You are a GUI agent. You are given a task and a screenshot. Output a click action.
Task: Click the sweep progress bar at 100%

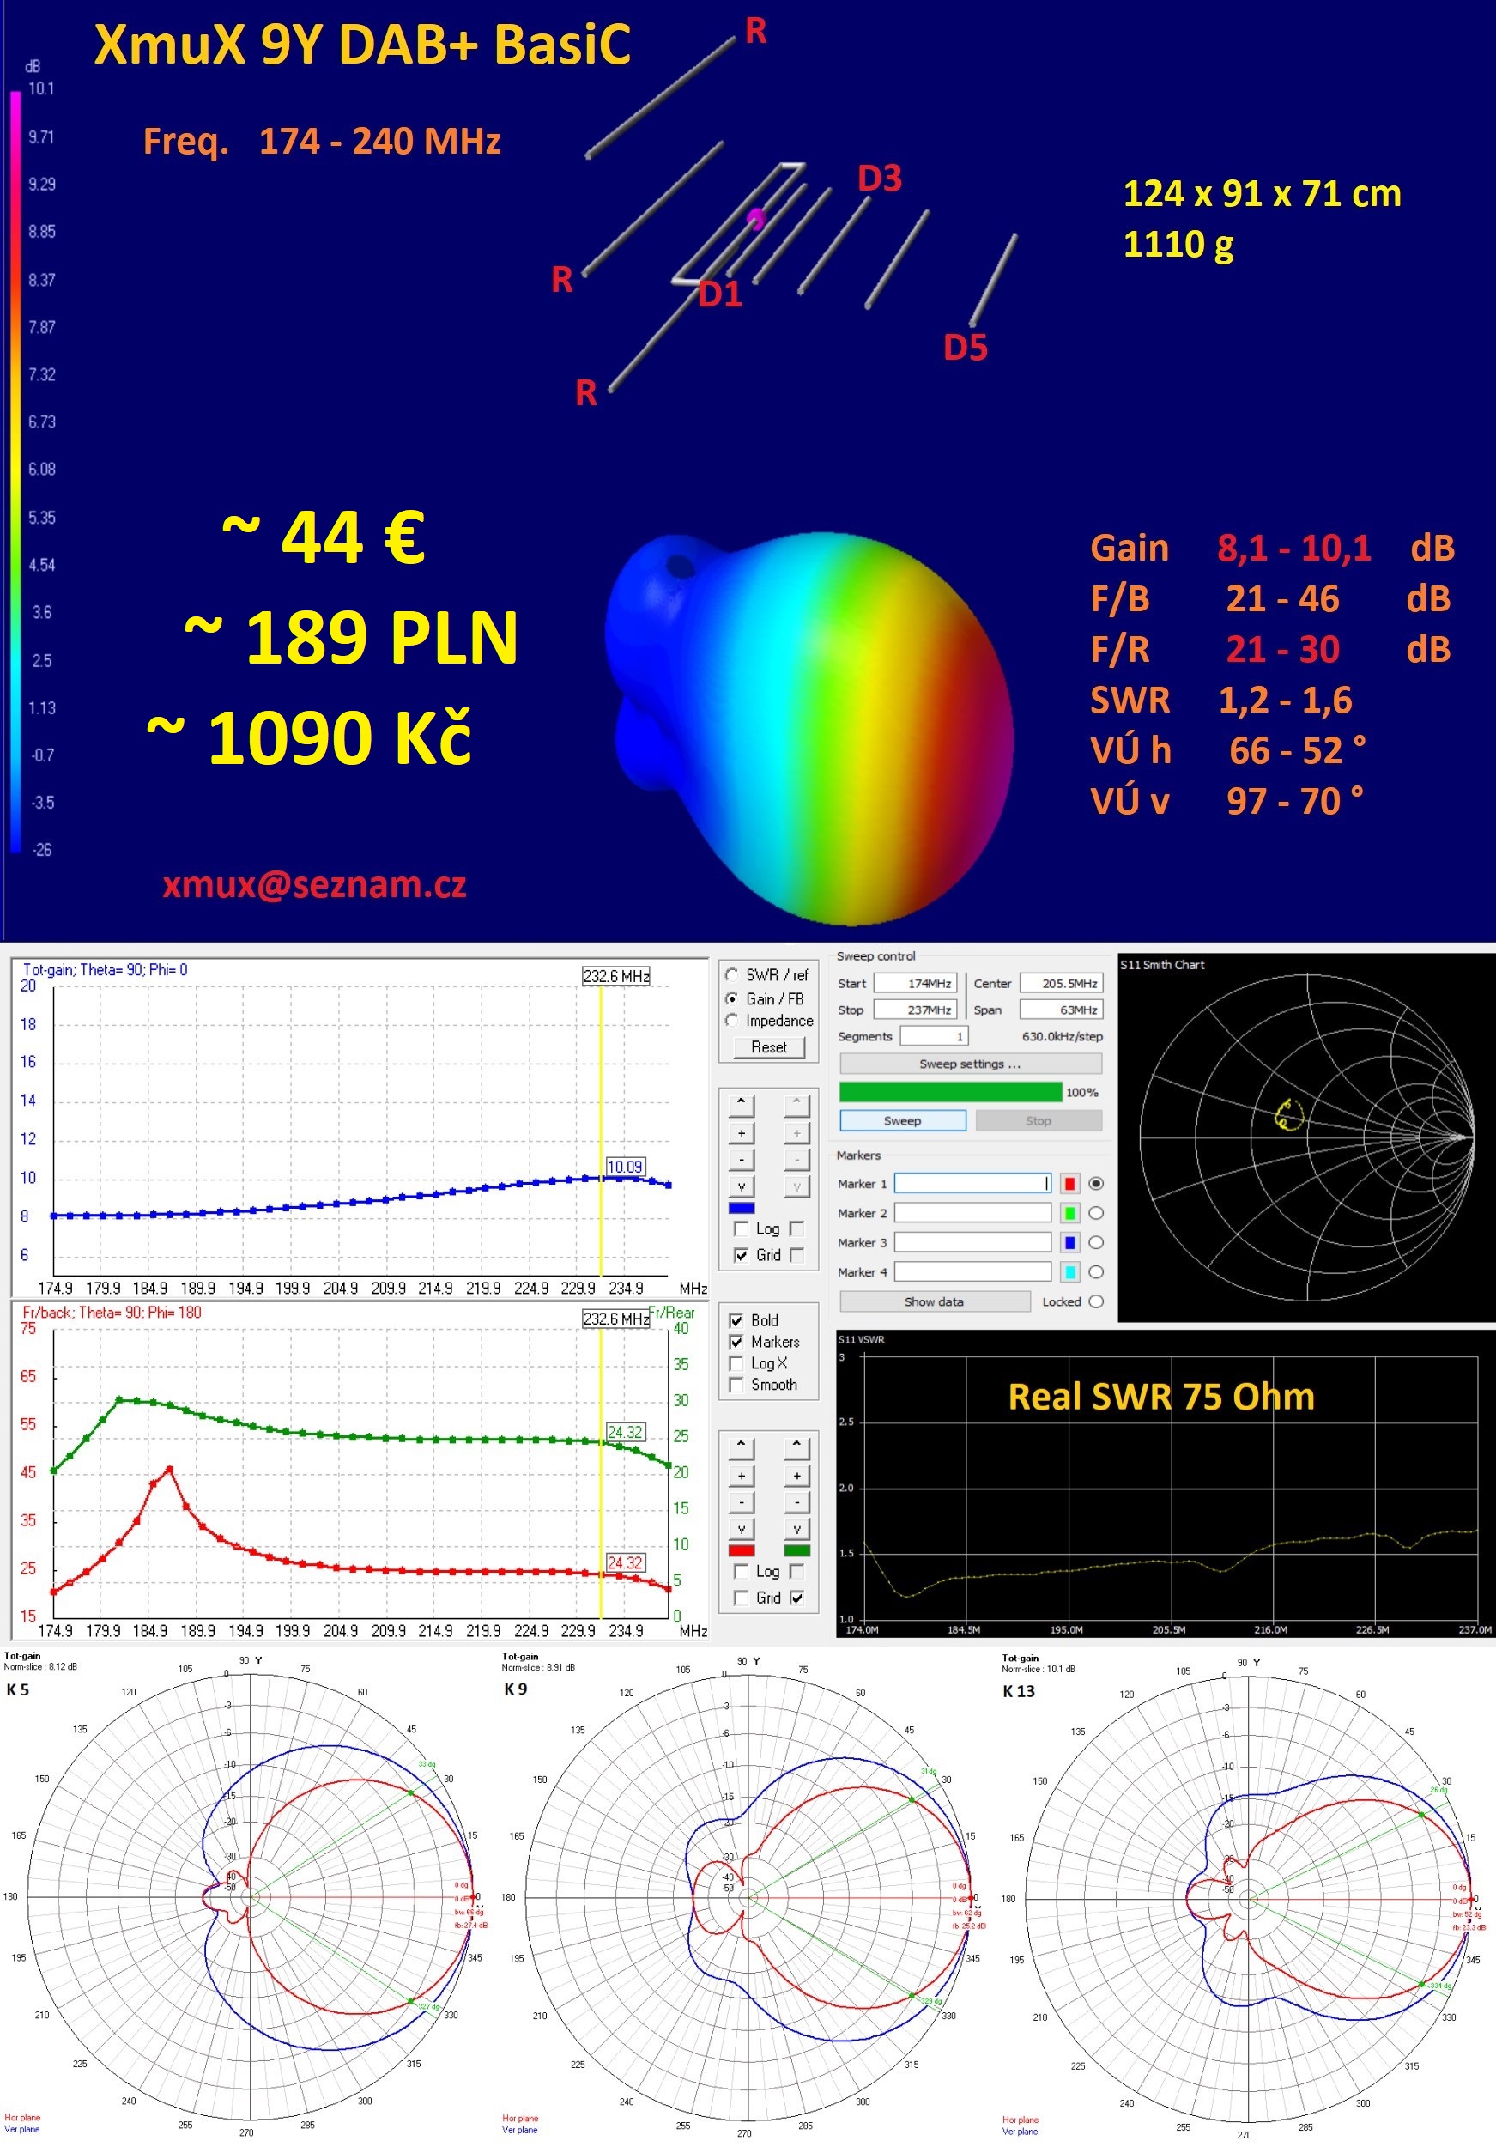coord(951,1092)
